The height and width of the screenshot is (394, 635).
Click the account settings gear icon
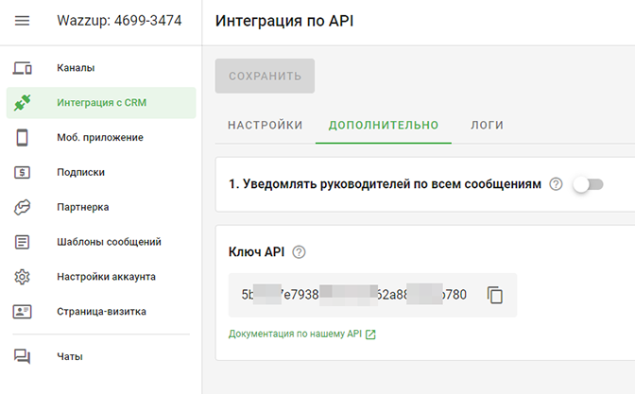[x=23, y=277]
